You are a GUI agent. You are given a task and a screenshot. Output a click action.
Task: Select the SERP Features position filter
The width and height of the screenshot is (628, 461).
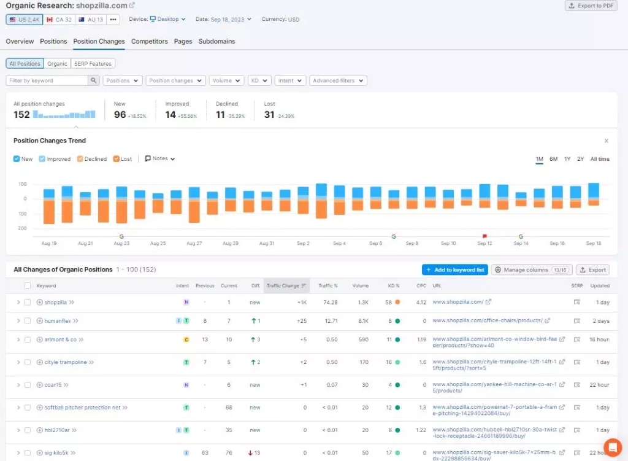coord(93,64)
